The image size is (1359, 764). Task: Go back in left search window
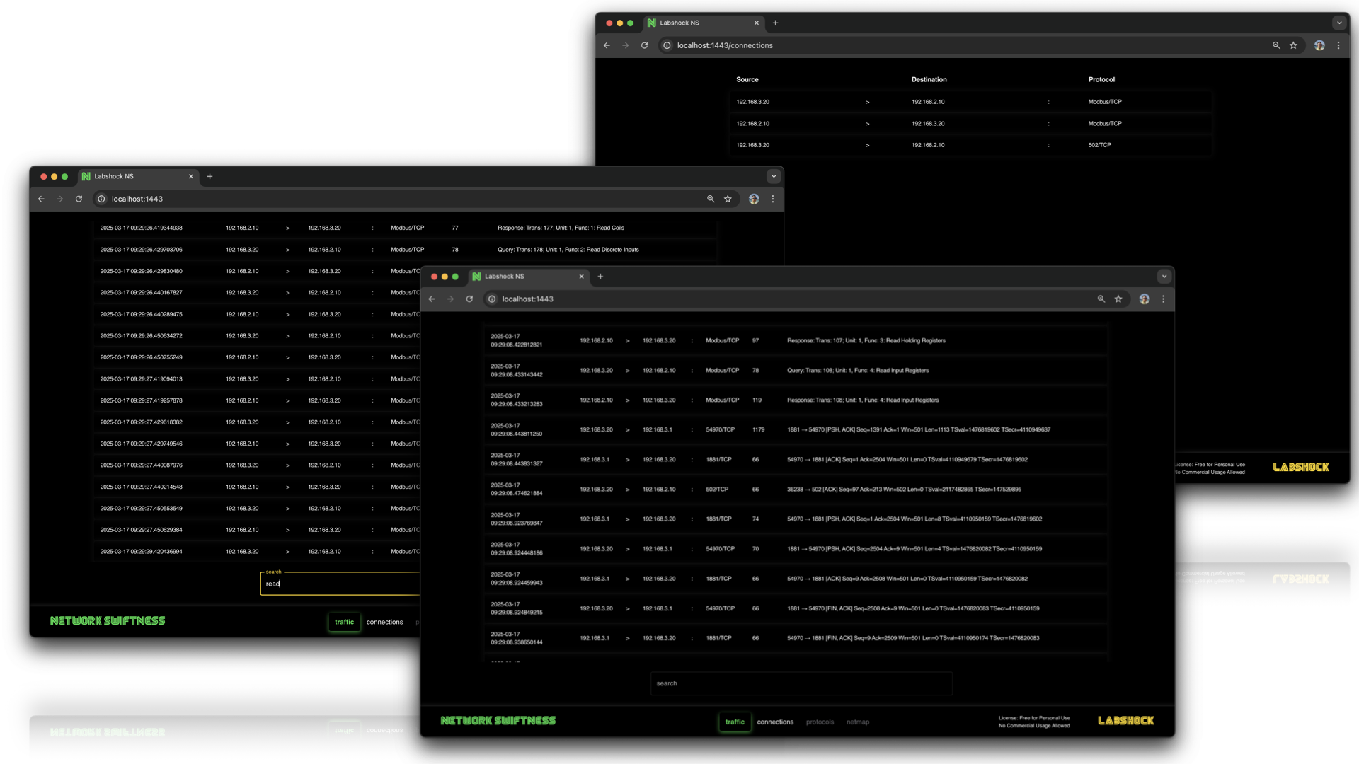click(41, 199)
